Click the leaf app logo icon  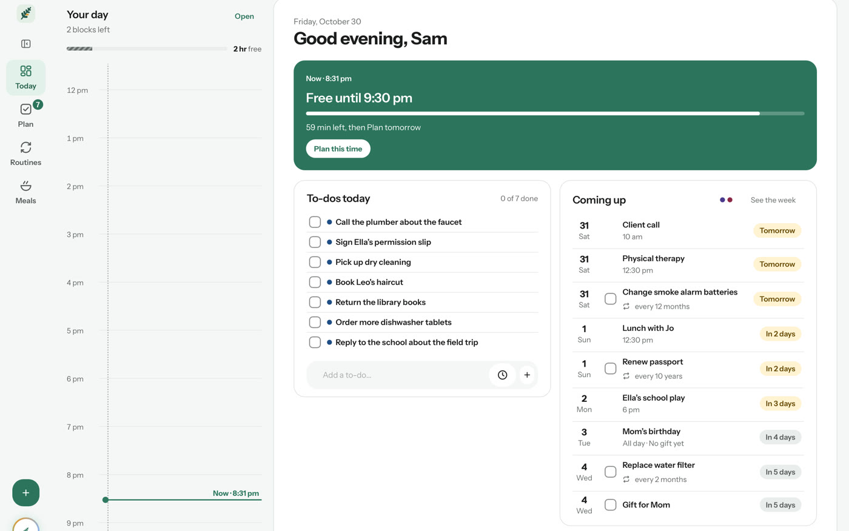point(25,13)
